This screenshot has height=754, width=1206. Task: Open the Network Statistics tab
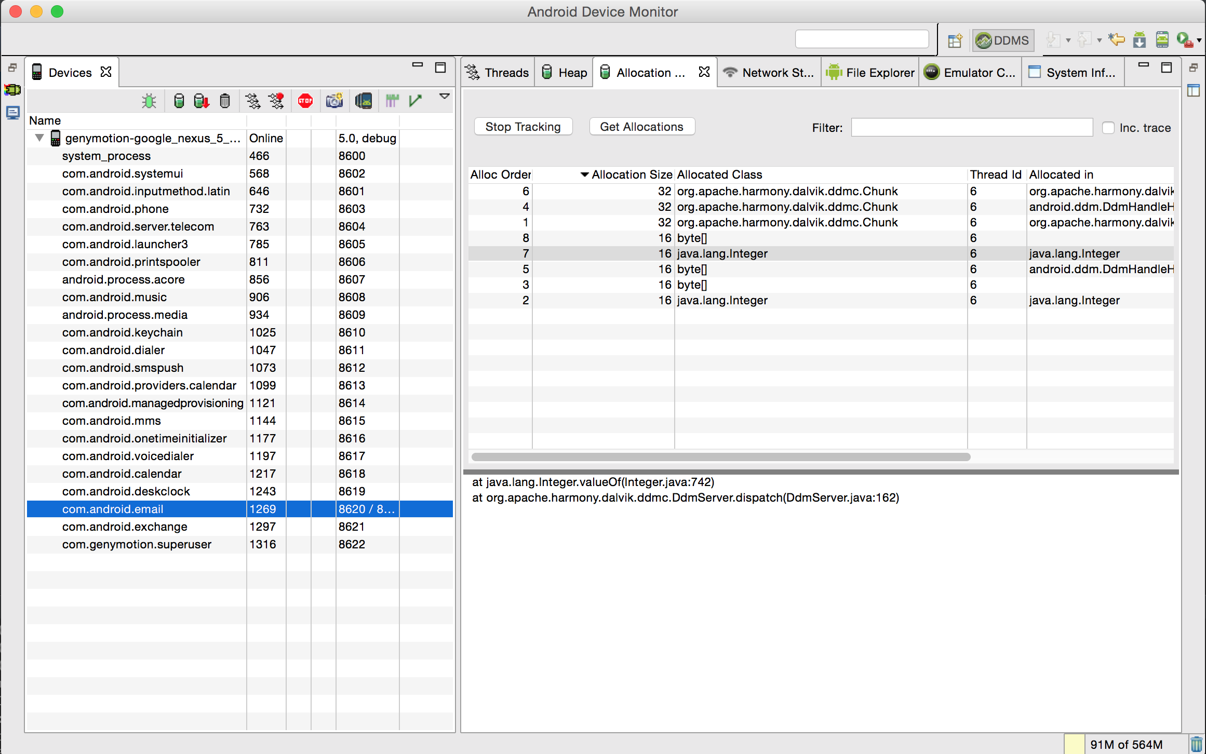tap(769, 73)
